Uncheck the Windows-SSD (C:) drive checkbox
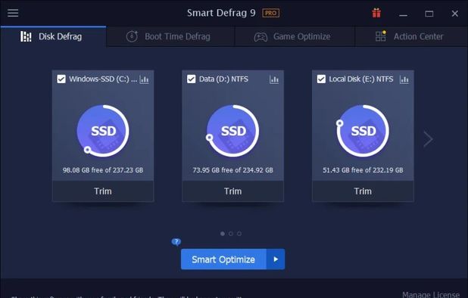 coord(61,79)
